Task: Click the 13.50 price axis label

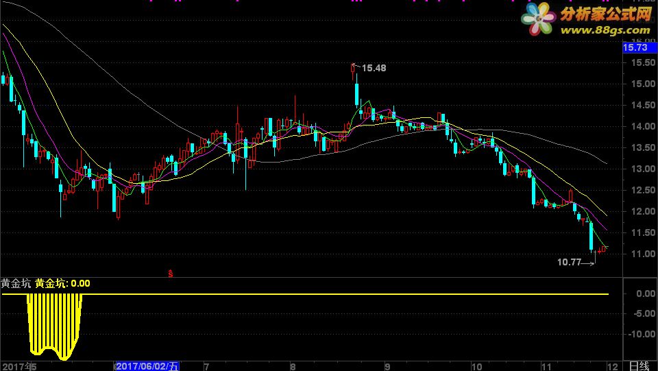Action: click(644, 147)
